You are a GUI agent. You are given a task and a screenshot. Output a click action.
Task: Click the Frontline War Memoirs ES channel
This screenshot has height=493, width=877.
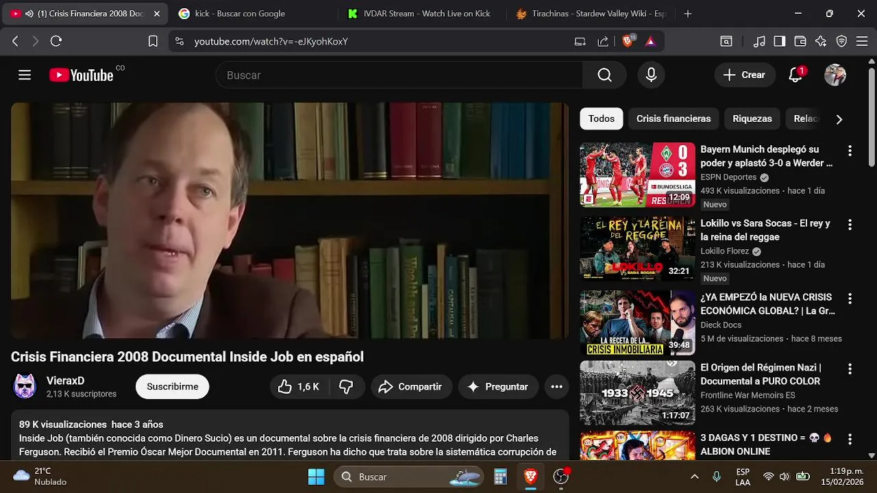pyautogui.click(x=748, y=396)
